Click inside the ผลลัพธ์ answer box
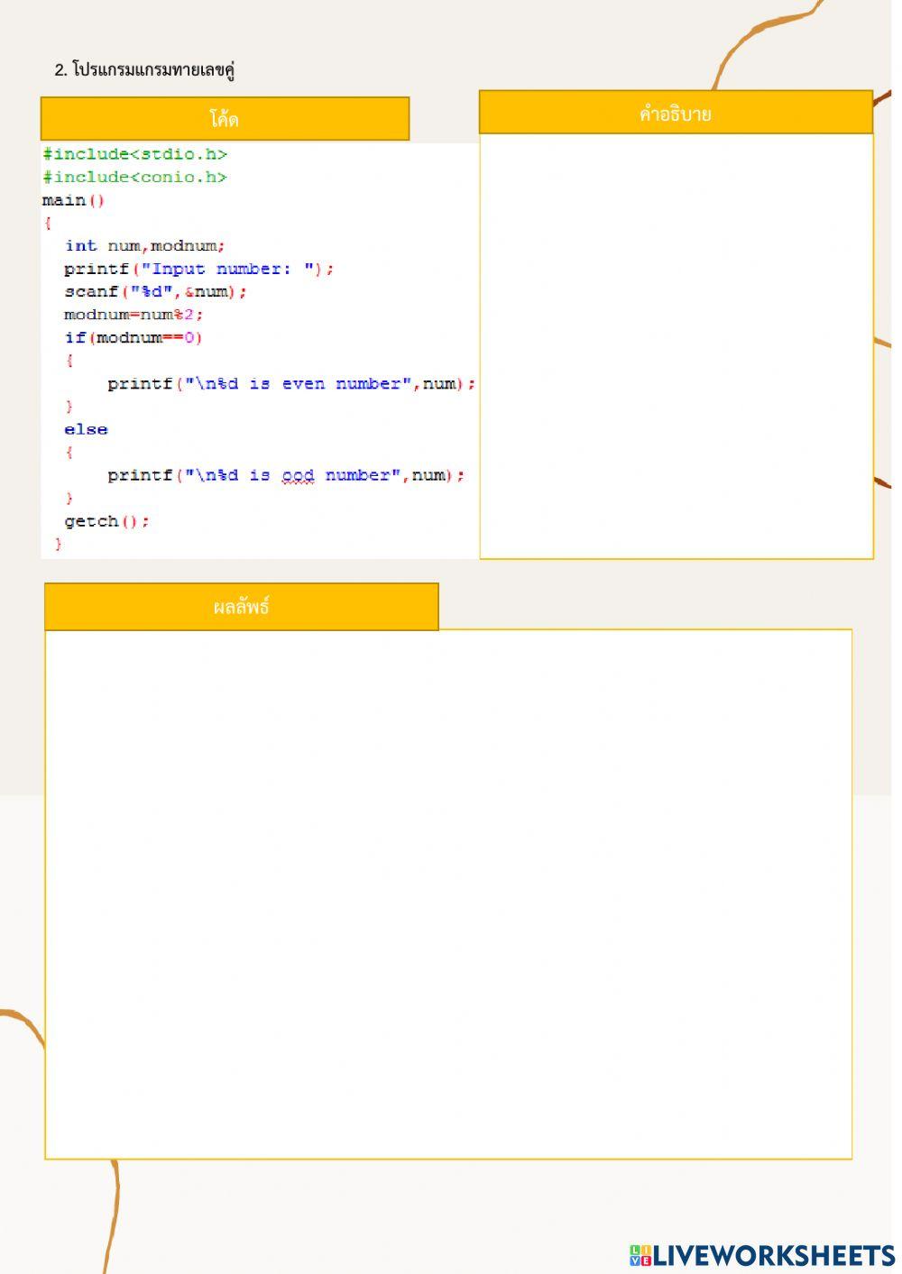The image size is (902, 1274). [448, 893]
